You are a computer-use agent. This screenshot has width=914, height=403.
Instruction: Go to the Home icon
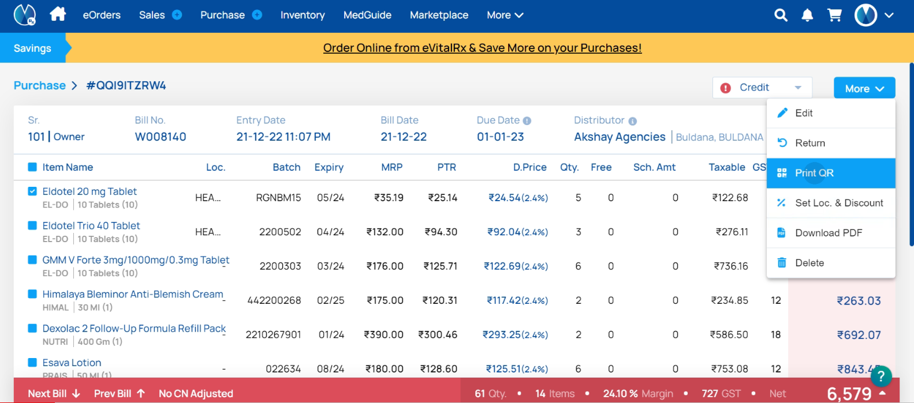(58, 14)
